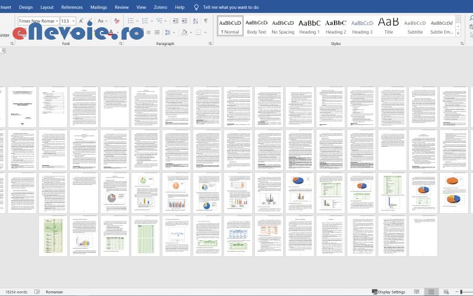473x296 pixels.
Task: Click the Clear All Formatting icon
Action: tap(118, 21)
